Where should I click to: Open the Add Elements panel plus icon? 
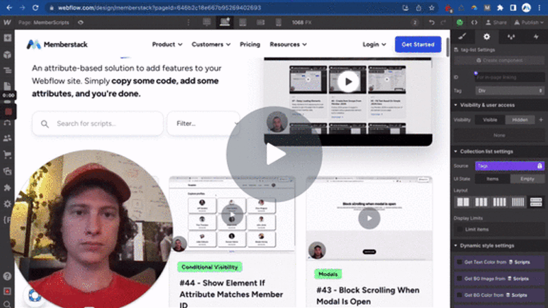click(x=8, y=38)
